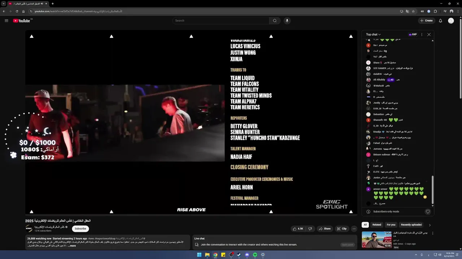This screenshot has height=259, width=462.
Task: Open options for the suggested video
Action: [x=432, y=233]
